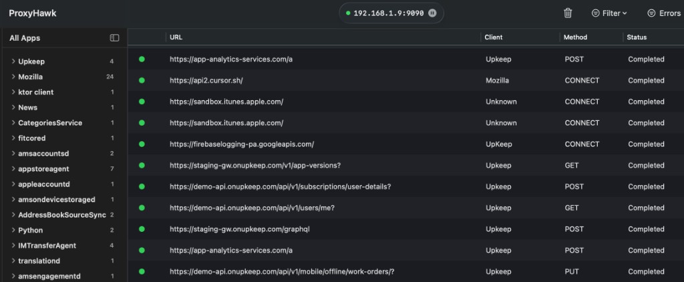
Task: Sort by URL column header
Action: tap(176, 37)
